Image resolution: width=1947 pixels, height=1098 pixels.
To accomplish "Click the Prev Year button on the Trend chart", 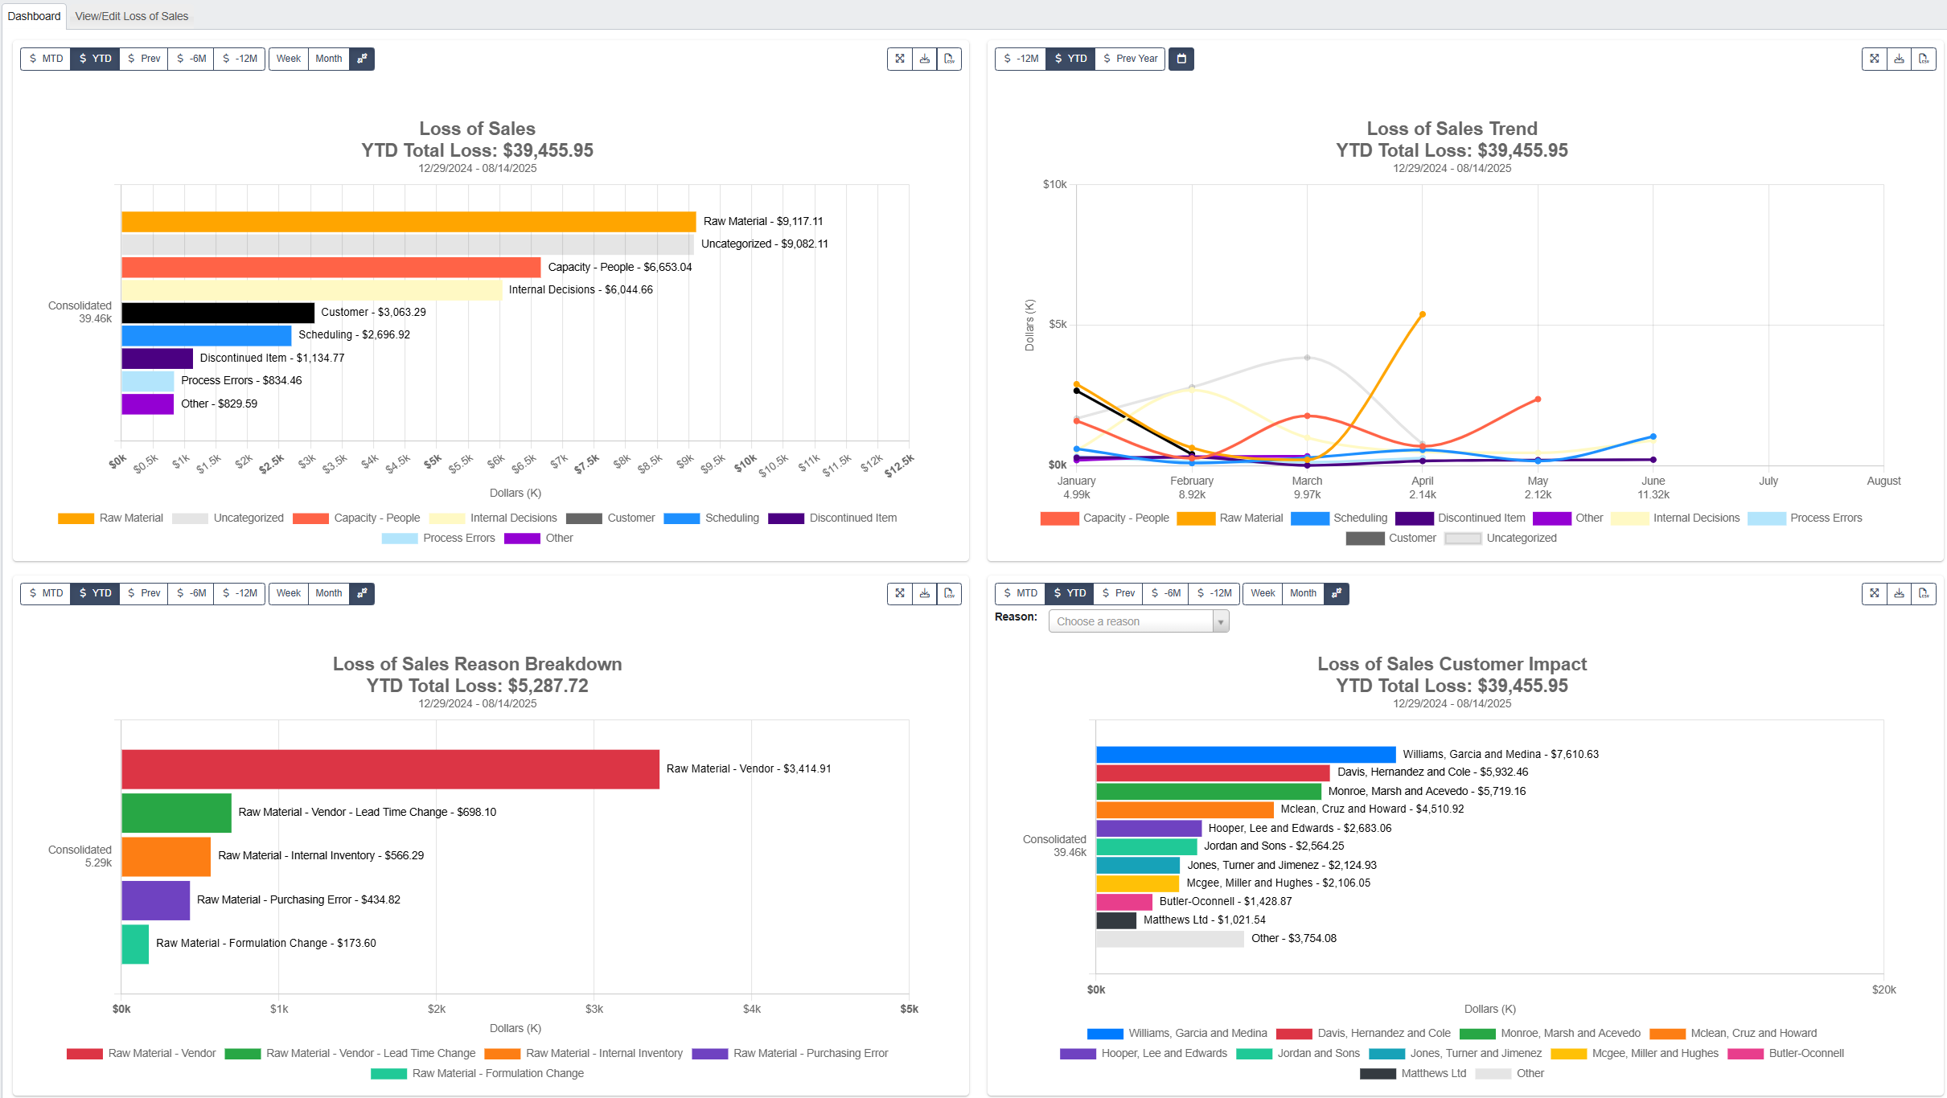I will [1129, 59].
